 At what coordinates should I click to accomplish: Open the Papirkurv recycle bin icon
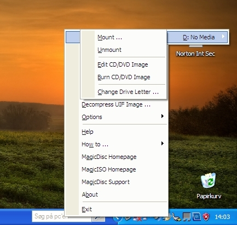point(209,186)
